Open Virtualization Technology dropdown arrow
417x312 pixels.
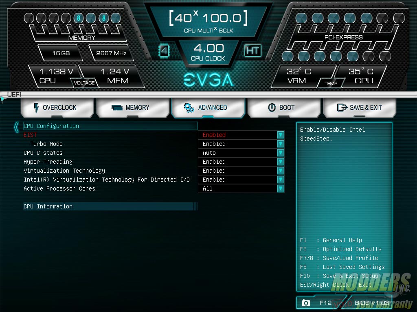point(280,171)
